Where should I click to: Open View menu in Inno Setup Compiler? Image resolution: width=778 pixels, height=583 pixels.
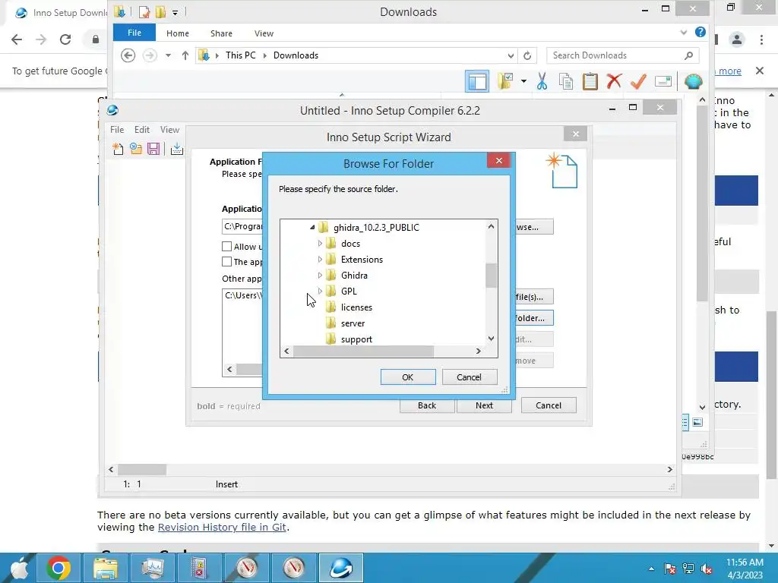coord(169,129)
